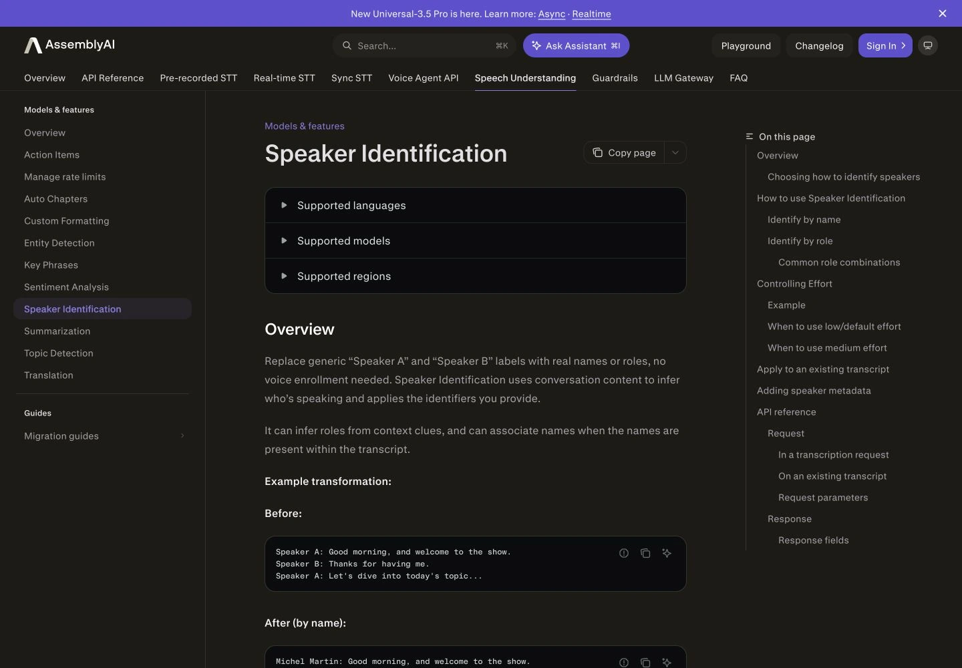
Task: Switch to the LLM Gateway tab
Action: pos(683,77)
